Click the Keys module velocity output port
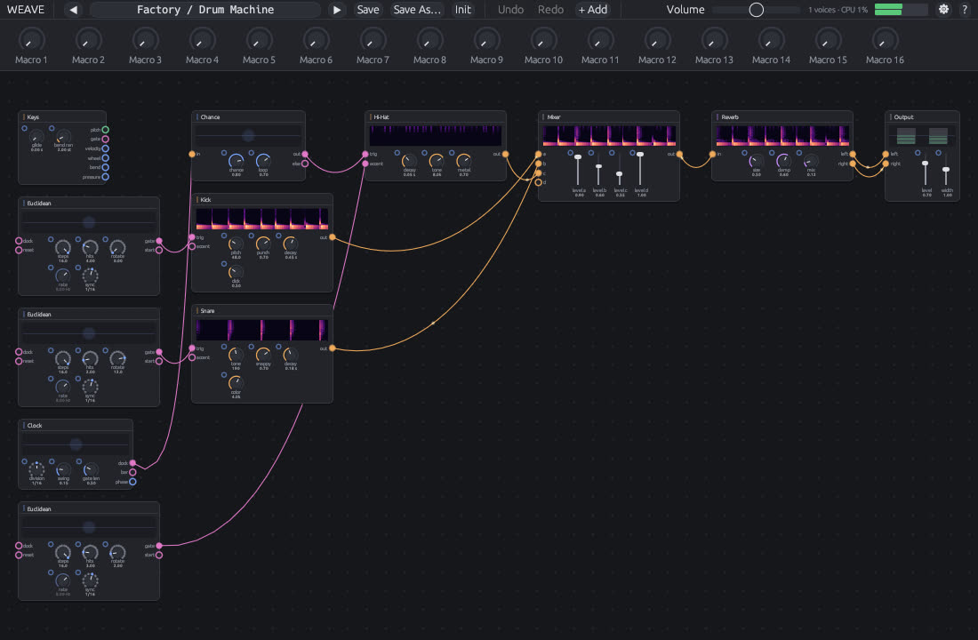978x640 pixels. click(x=106, y=148)
